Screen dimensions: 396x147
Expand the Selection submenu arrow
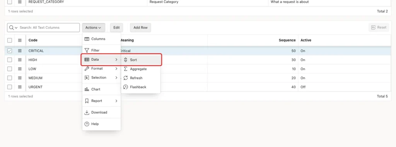coord(116,77)
